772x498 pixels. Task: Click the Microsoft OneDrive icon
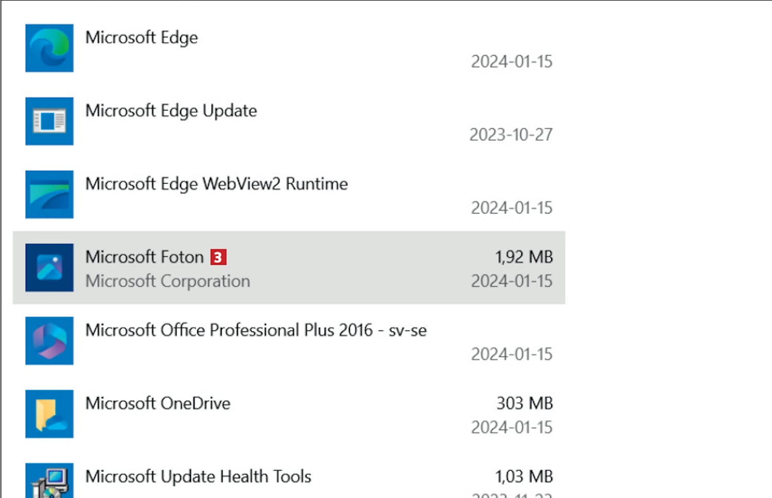49,414
